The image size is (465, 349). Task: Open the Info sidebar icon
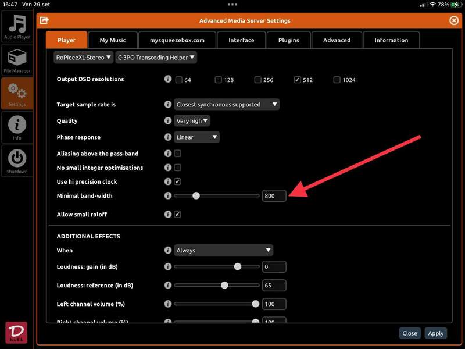click(x=17, y=127)
